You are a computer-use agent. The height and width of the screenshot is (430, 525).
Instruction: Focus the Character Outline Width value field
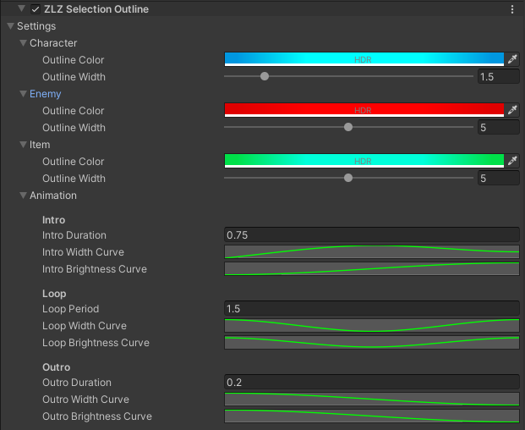coord(499,77)
